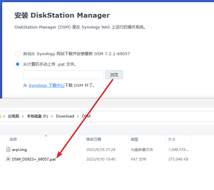
Task: Expand chevron after 本地磁盘 (F:) in address bar
Action: (x=52, y=116)
